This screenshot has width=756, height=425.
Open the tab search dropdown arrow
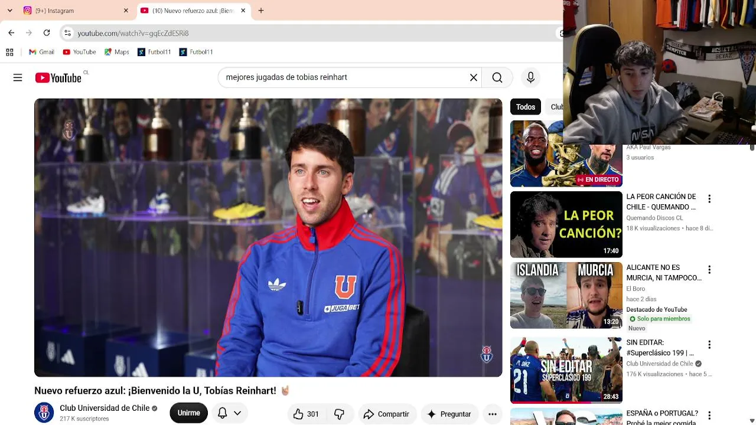(9, 11)
